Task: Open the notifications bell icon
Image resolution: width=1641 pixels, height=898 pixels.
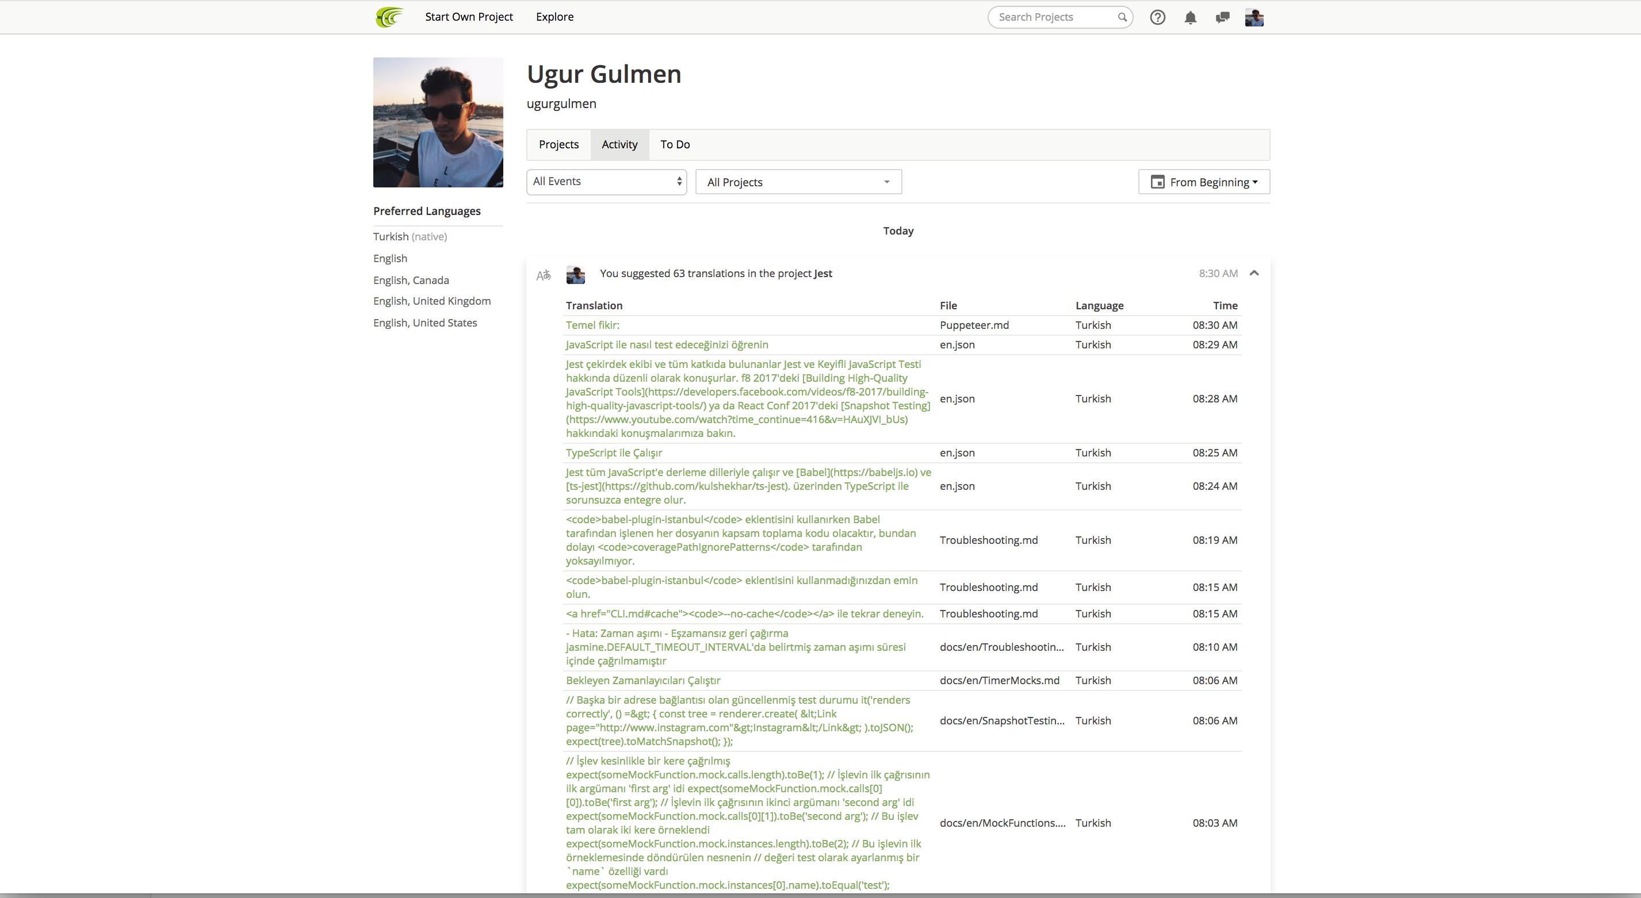Action: [x=1190, y=17]
